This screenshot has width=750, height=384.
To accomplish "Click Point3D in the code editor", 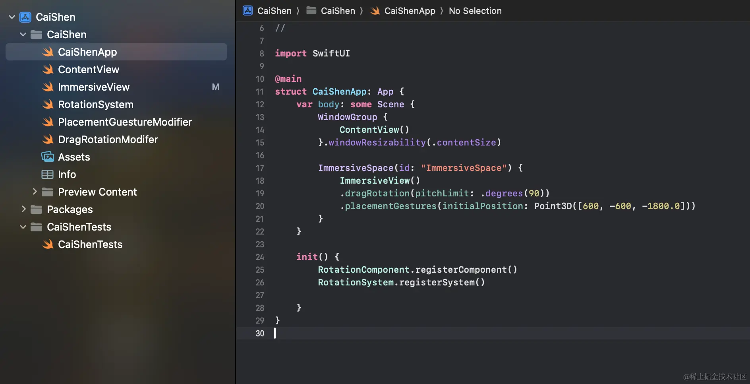I will tap(553, 206).
